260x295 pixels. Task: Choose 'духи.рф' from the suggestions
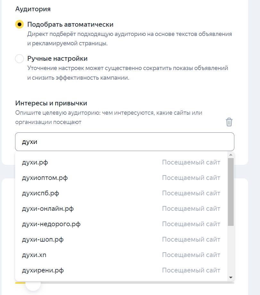point(35,163)
